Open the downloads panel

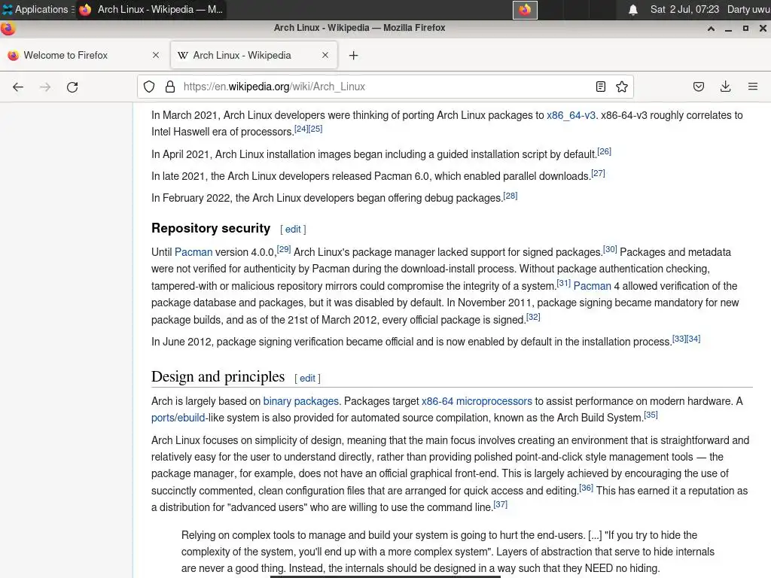point(725,87)
